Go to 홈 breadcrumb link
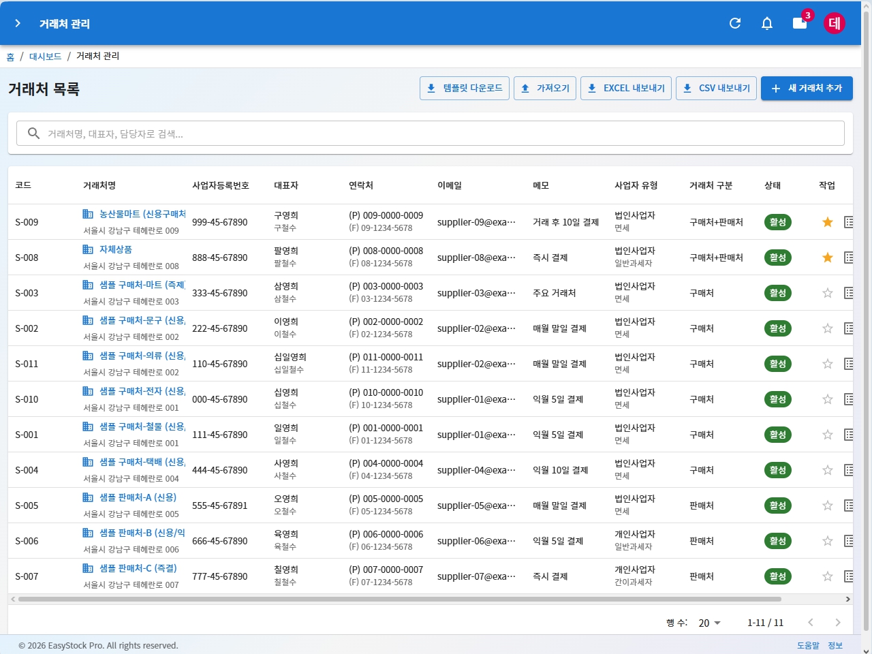Screen dimensions: 872x654 point(10,57)
